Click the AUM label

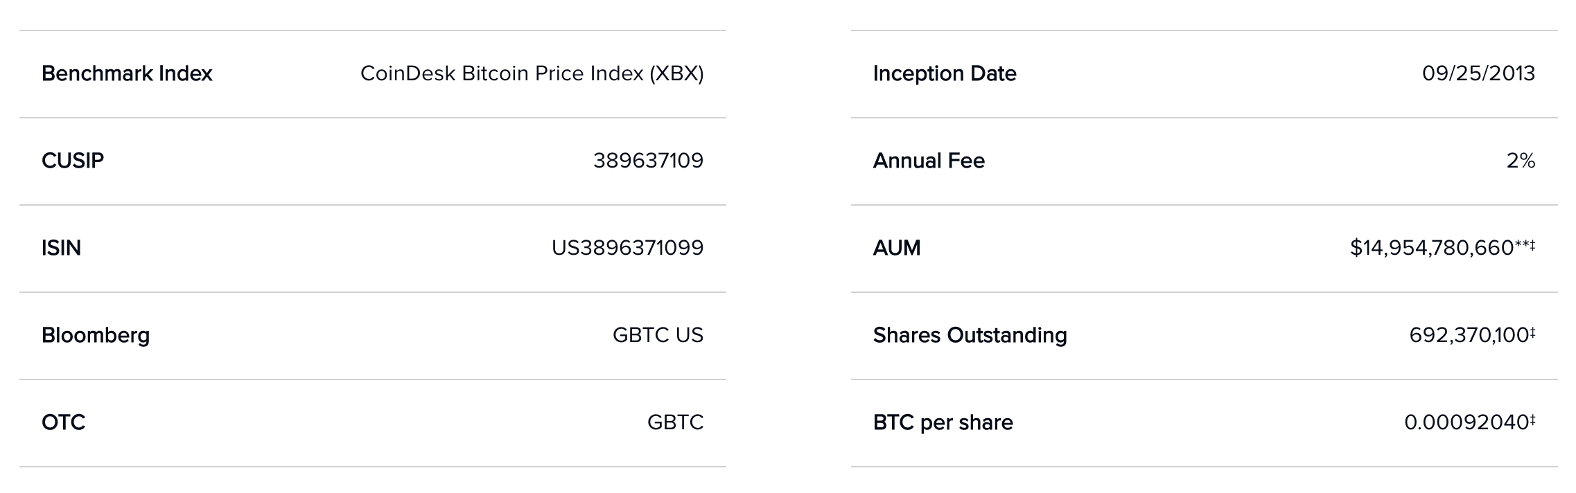(897, 248)
